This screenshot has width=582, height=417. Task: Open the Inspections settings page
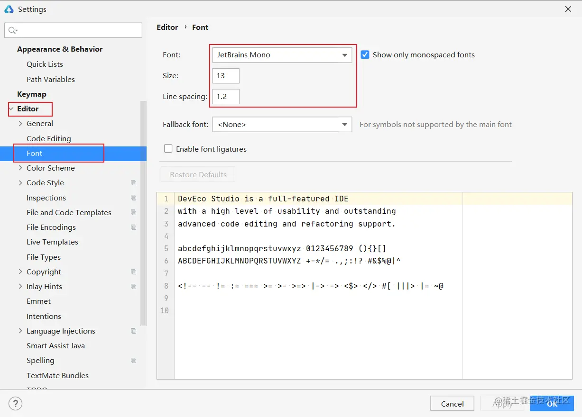[x=46, y=198]
